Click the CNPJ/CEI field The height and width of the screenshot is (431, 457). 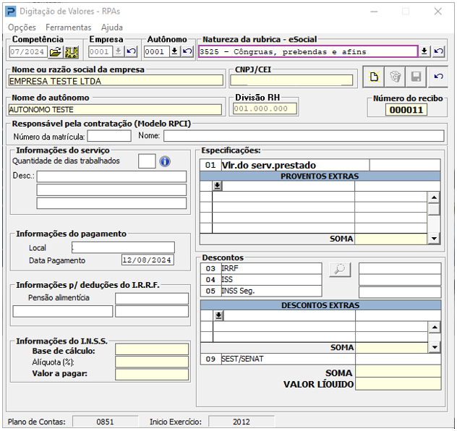[x=291, y=80]
